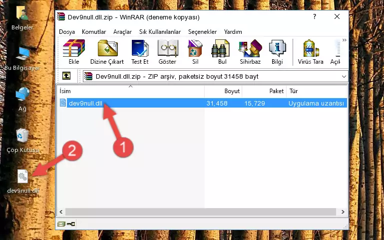Image resolution: width=384 pixels, height=240 pixels.
Task: Open the Dosya menu
Action: click(x=67, y=32)
